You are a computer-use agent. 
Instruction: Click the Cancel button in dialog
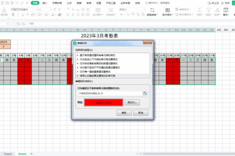(x=141, y=113)
